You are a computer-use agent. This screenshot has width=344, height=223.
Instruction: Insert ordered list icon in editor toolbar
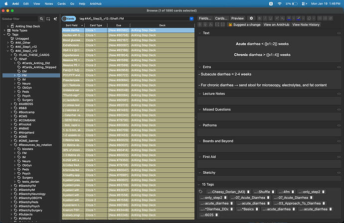[x=325, y=18]
